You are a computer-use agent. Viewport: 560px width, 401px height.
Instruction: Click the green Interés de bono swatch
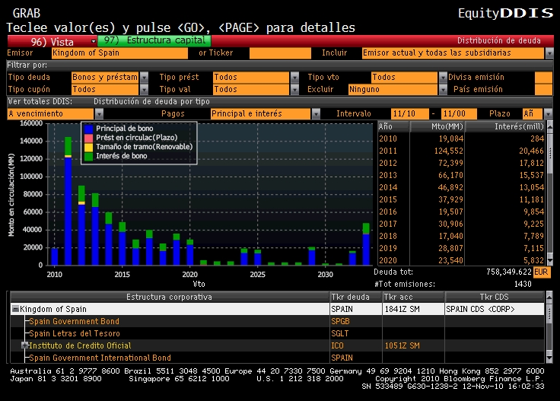coord(89,155)
